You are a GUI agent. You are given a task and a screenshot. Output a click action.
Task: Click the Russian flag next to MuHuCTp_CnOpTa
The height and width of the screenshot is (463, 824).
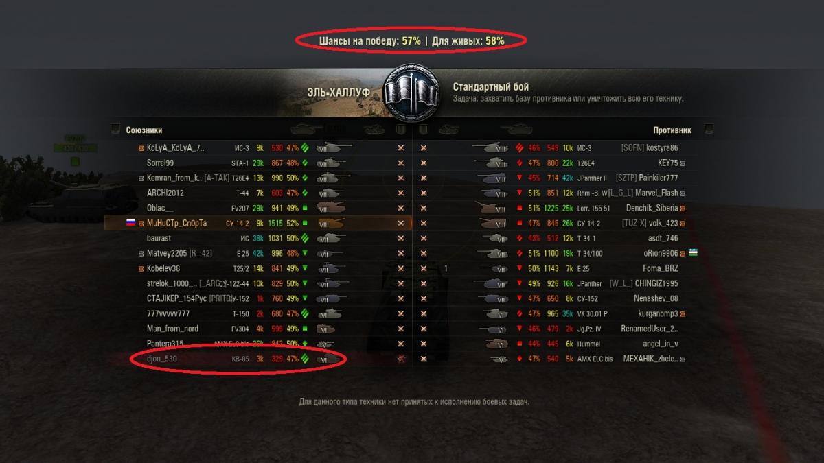click(131, 223)
